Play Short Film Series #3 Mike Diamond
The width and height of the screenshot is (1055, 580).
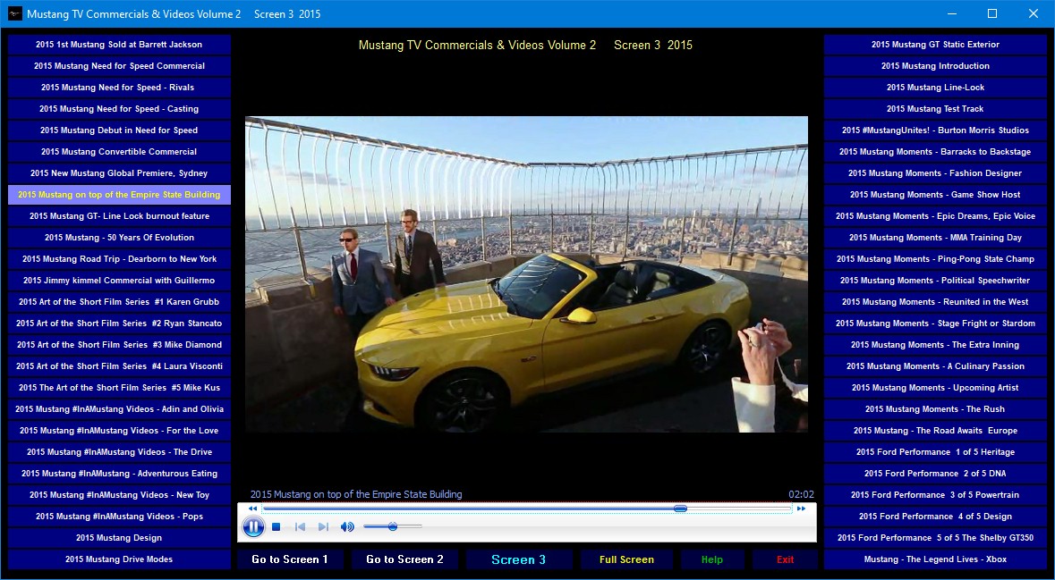coord(119,345)
